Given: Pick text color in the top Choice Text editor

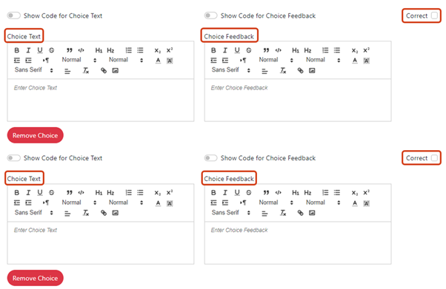Looking at the screenshot, I should pyautogui.click(x=158, y=61).
